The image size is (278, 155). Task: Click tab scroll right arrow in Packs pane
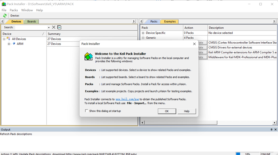pos(274,21)
